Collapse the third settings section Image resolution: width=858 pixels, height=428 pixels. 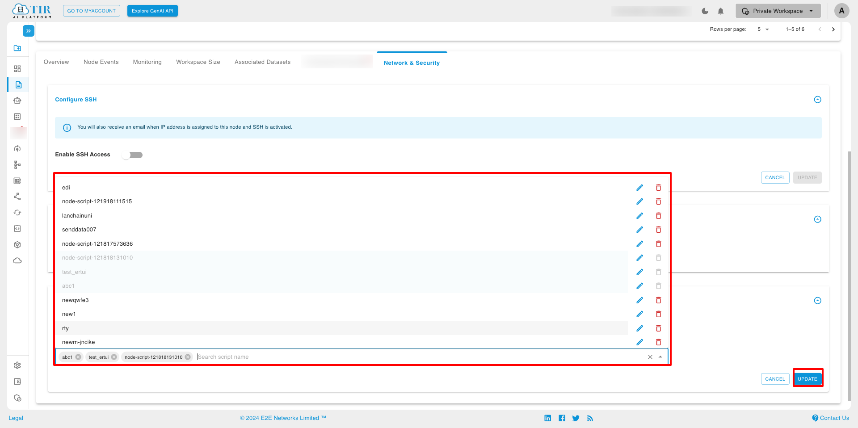[817, 301]
